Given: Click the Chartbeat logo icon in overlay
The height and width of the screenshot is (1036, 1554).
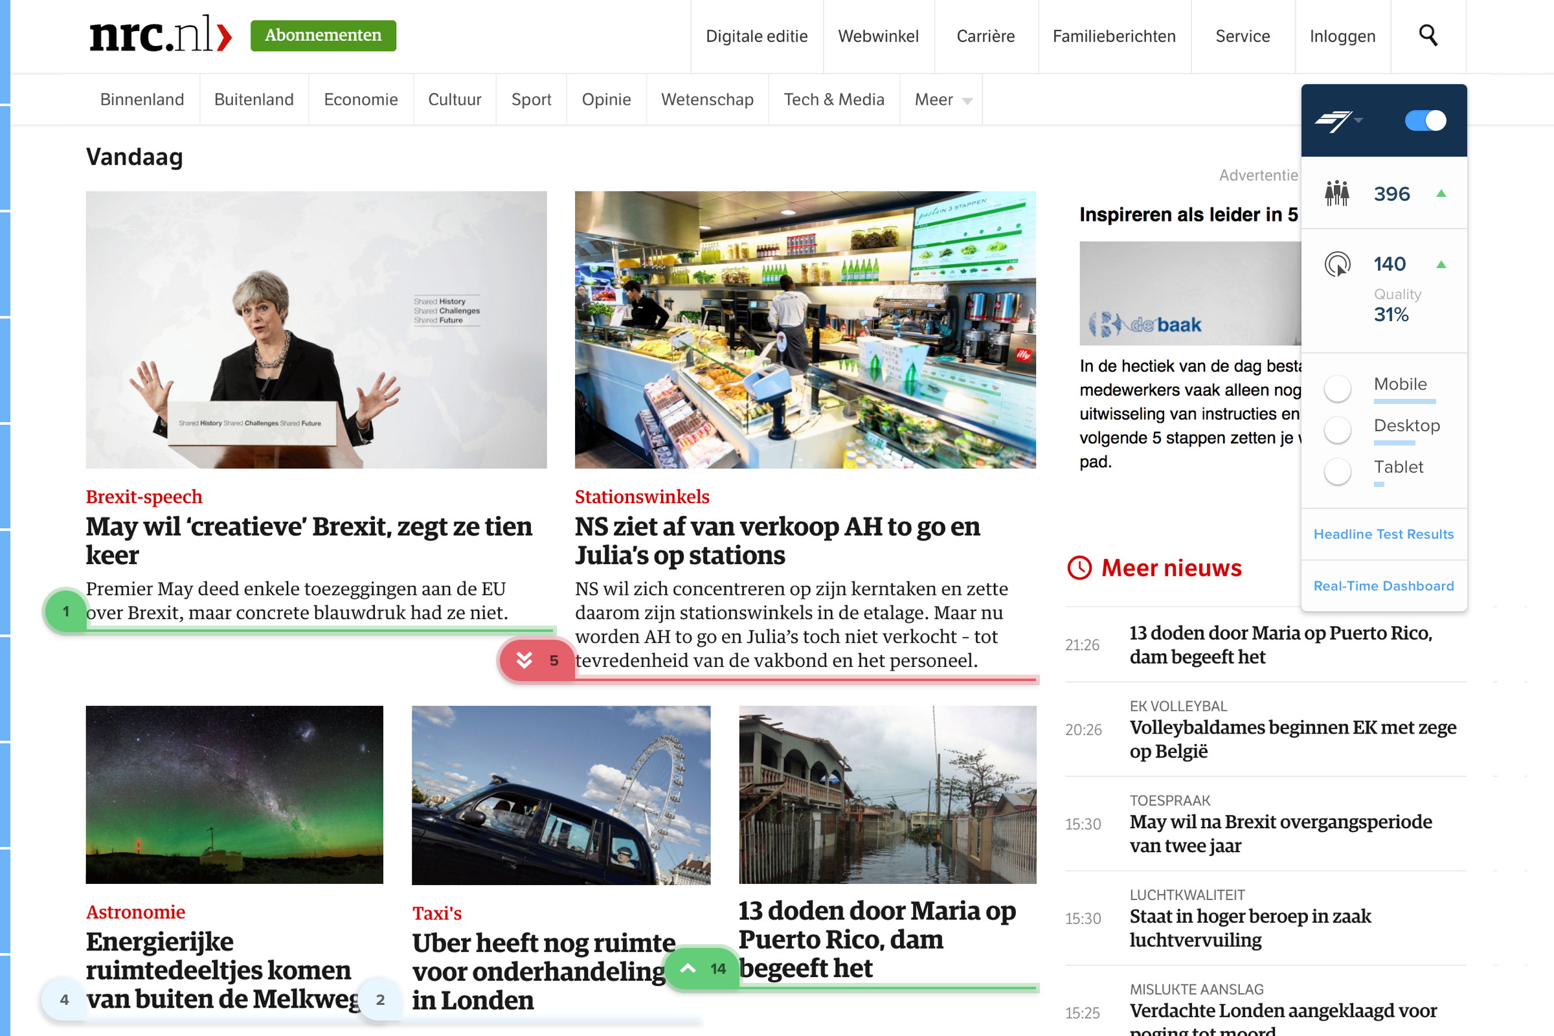Looking at the screenshot, I should pyautogui.click(x=1333, y=120).
